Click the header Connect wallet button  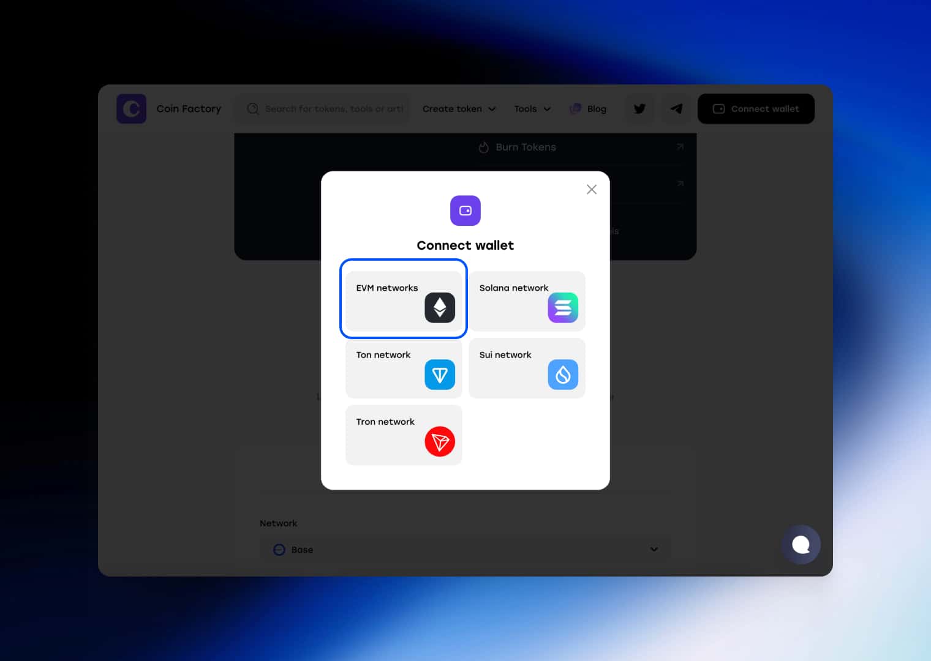coord(756,109)
